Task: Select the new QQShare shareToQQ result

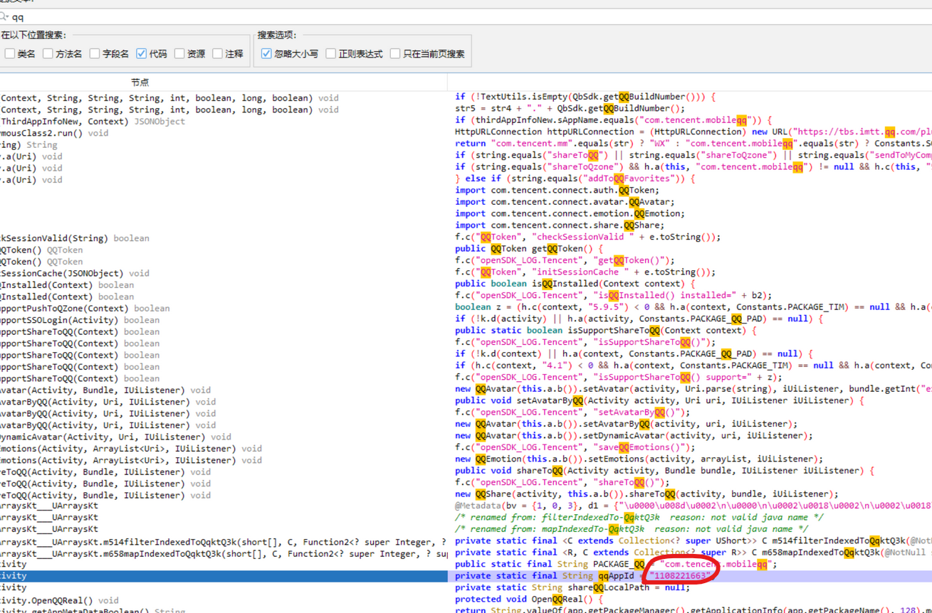Action: click(x=646, y=494)
